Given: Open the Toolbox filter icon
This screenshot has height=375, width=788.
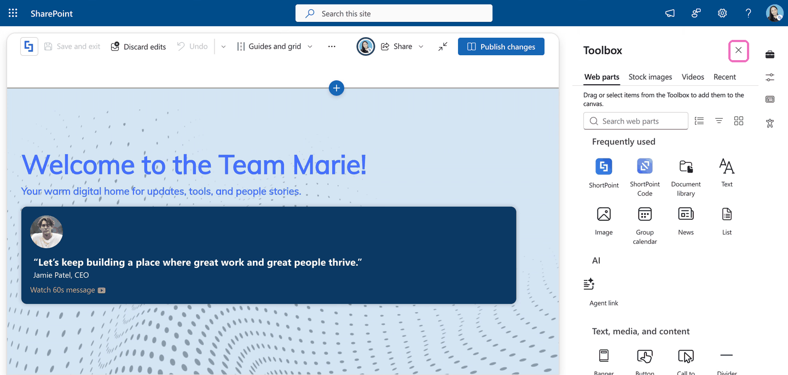Looking at the screenshot, I should point(719,121).
